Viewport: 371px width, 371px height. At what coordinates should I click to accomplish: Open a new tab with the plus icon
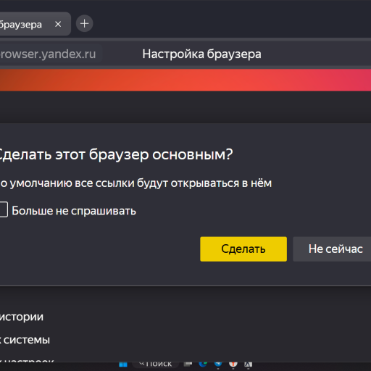[84, 24]
